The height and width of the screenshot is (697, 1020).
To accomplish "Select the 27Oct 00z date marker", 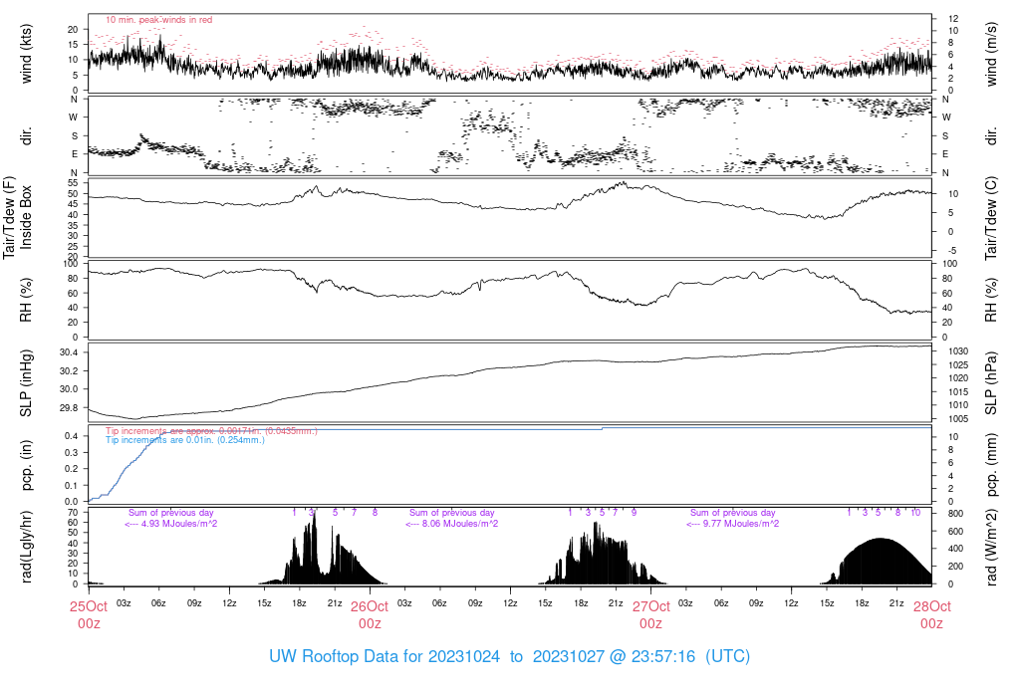I will [x=650, y=614].
